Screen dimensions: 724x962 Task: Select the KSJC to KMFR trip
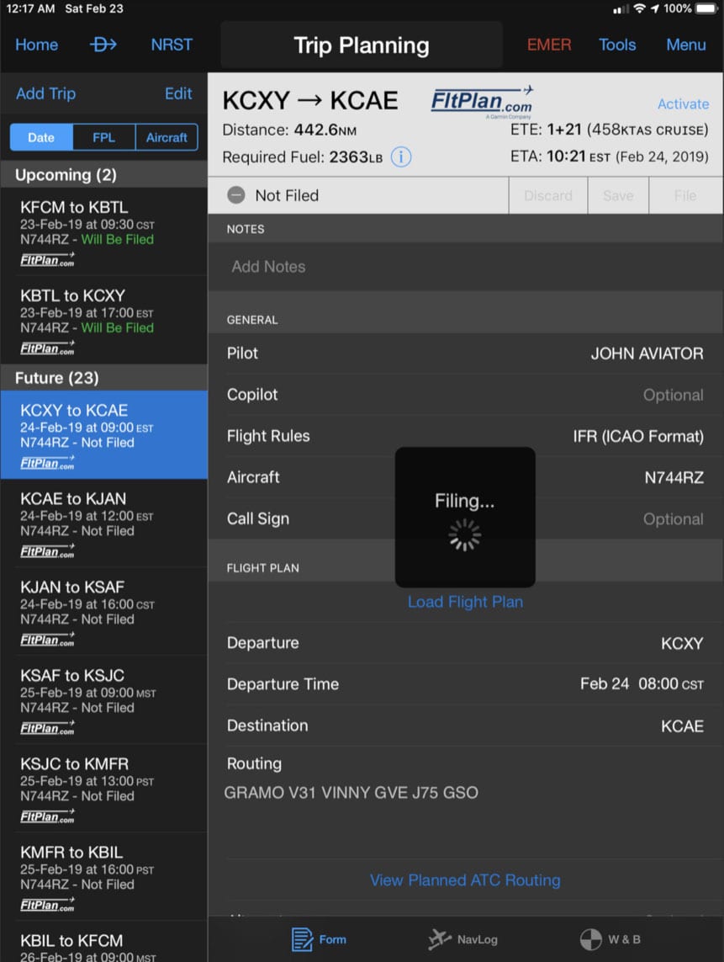click(x=103, y=788)
